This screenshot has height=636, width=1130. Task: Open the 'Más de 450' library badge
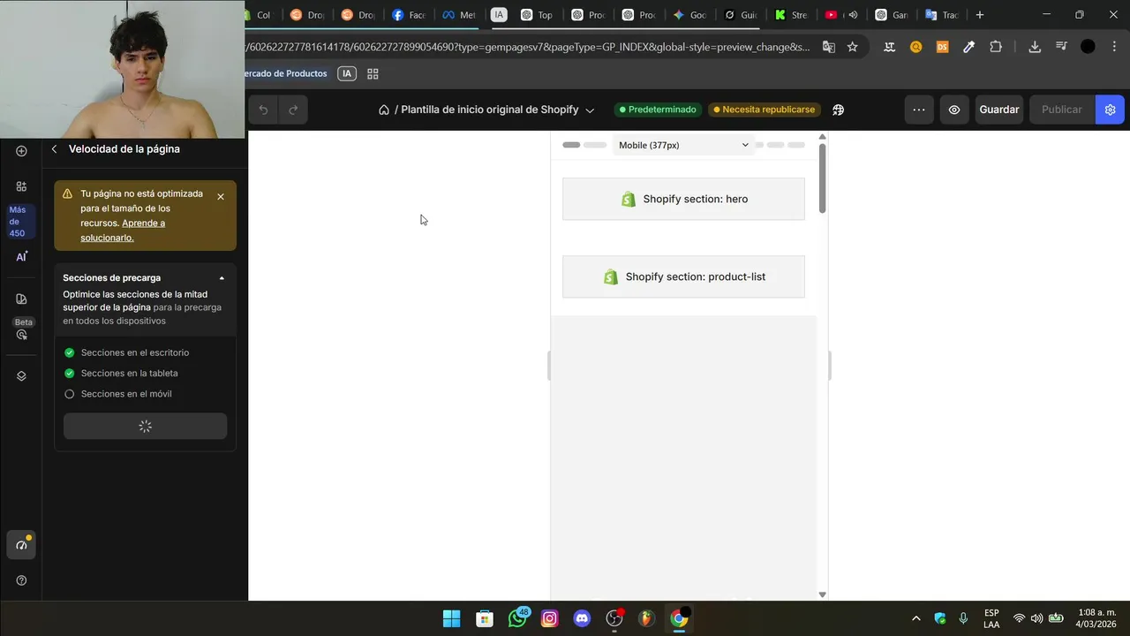19,221
